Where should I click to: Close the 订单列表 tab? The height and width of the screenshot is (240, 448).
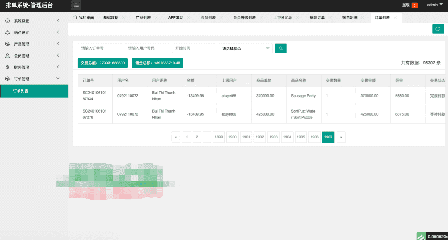pyautogui.click(x=395, y=18)
